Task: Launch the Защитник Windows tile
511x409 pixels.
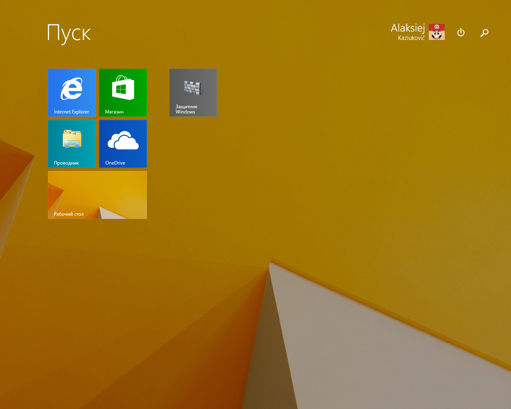Action: pyautogui.click(x=193, y=93)
